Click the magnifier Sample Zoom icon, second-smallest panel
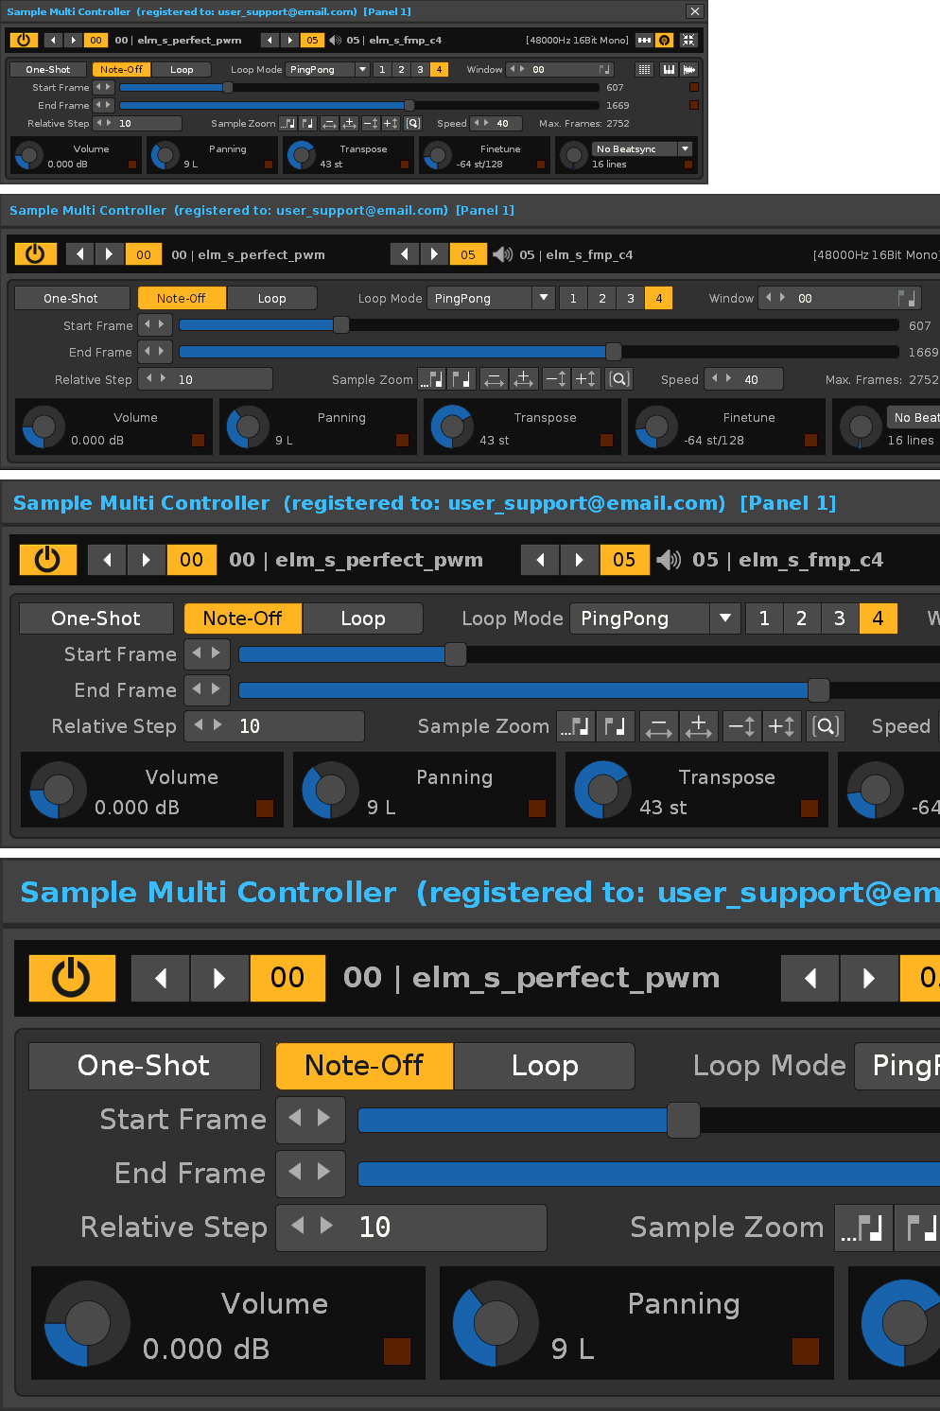This screenshot has width=940, height=1411. tap(619, 379)
